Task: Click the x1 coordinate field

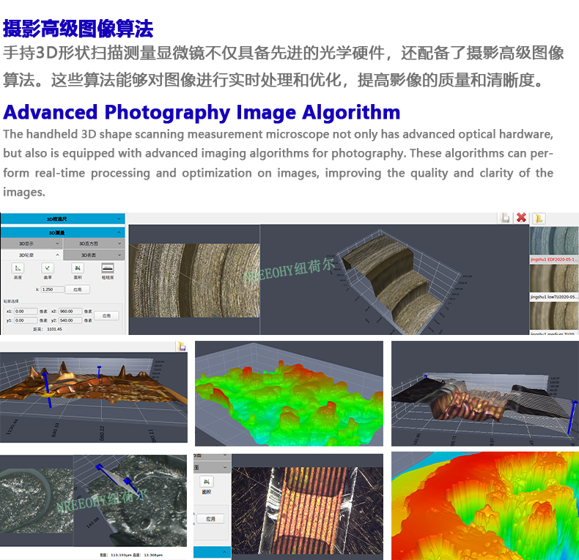Action: coord(26,311)
